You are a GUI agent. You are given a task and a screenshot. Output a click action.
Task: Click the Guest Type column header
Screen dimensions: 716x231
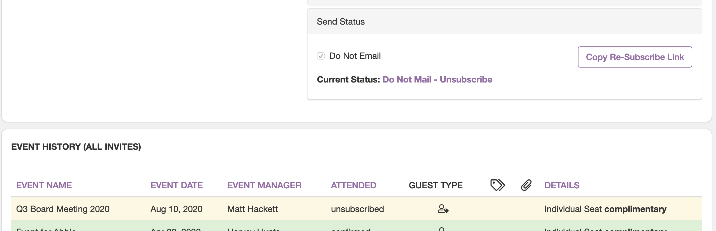coord(436,185)
